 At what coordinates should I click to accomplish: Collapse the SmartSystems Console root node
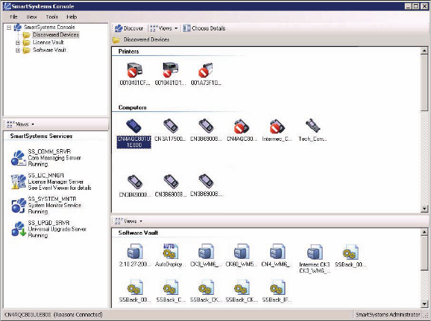tap(9, 28)
